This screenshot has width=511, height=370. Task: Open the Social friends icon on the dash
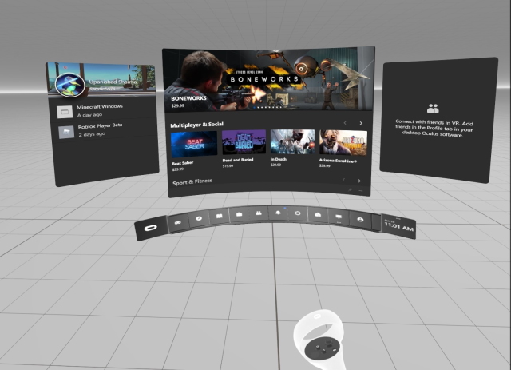(x=258, y=214)
